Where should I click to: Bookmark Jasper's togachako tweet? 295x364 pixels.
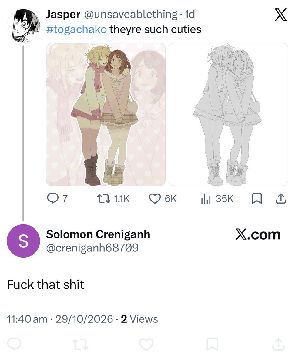tap(257, 199)
